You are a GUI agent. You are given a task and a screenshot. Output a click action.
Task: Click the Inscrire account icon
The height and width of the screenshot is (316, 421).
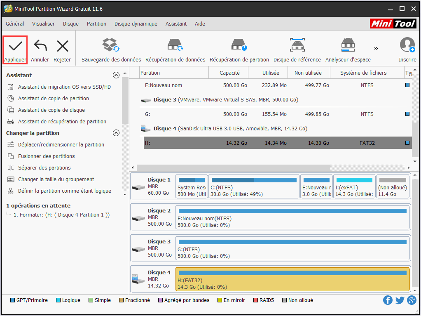[x=407, y=45]
